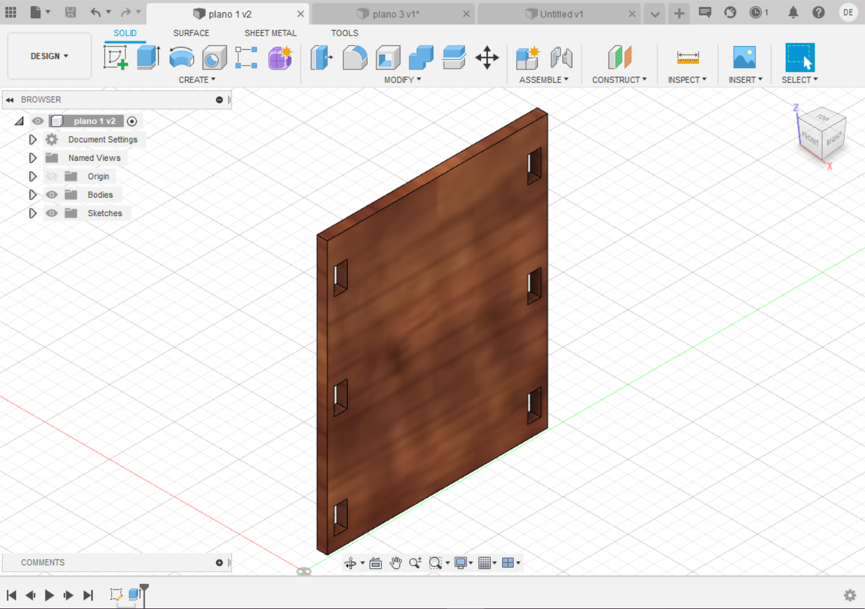Click the Fillet tool in Modify
This screenshot has height=609, width=865.
point(355,58)
